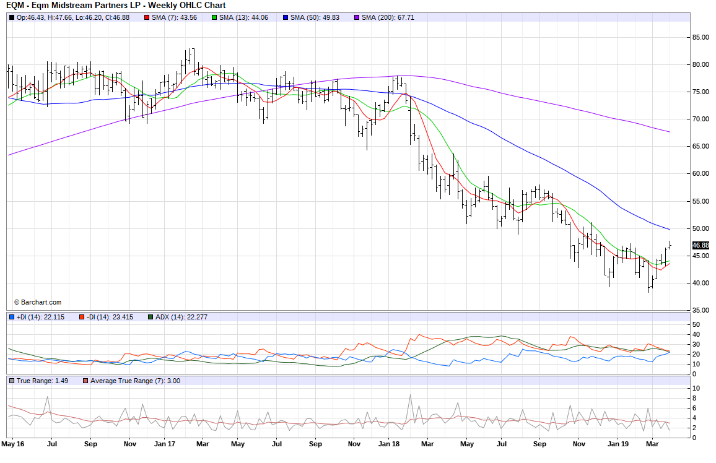This screenshot has width=716, height=463.
Task: Click the 60.00 price axis label
Action: (701, 174)
